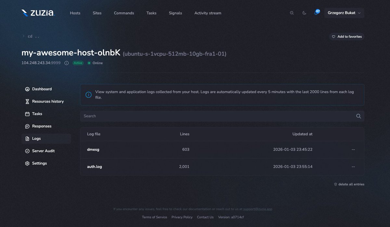Open the dmesg log file
The image size is (390, 227).
coord(93,149)
